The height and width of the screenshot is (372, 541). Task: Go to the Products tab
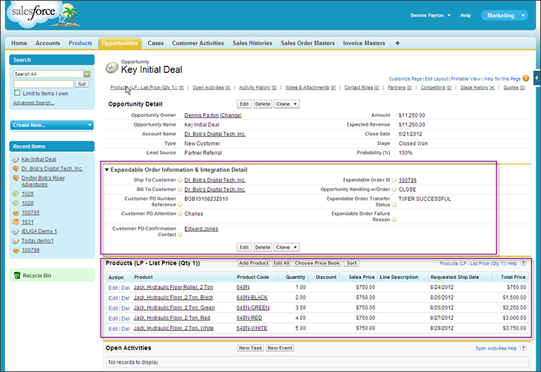[80, 43]
